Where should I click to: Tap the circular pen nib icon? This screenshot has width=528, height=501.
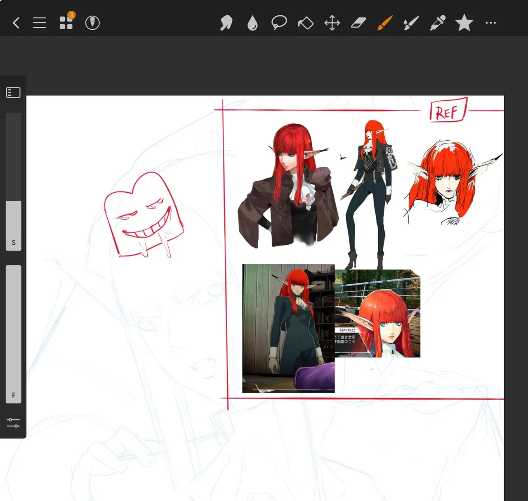pos(92,23)
